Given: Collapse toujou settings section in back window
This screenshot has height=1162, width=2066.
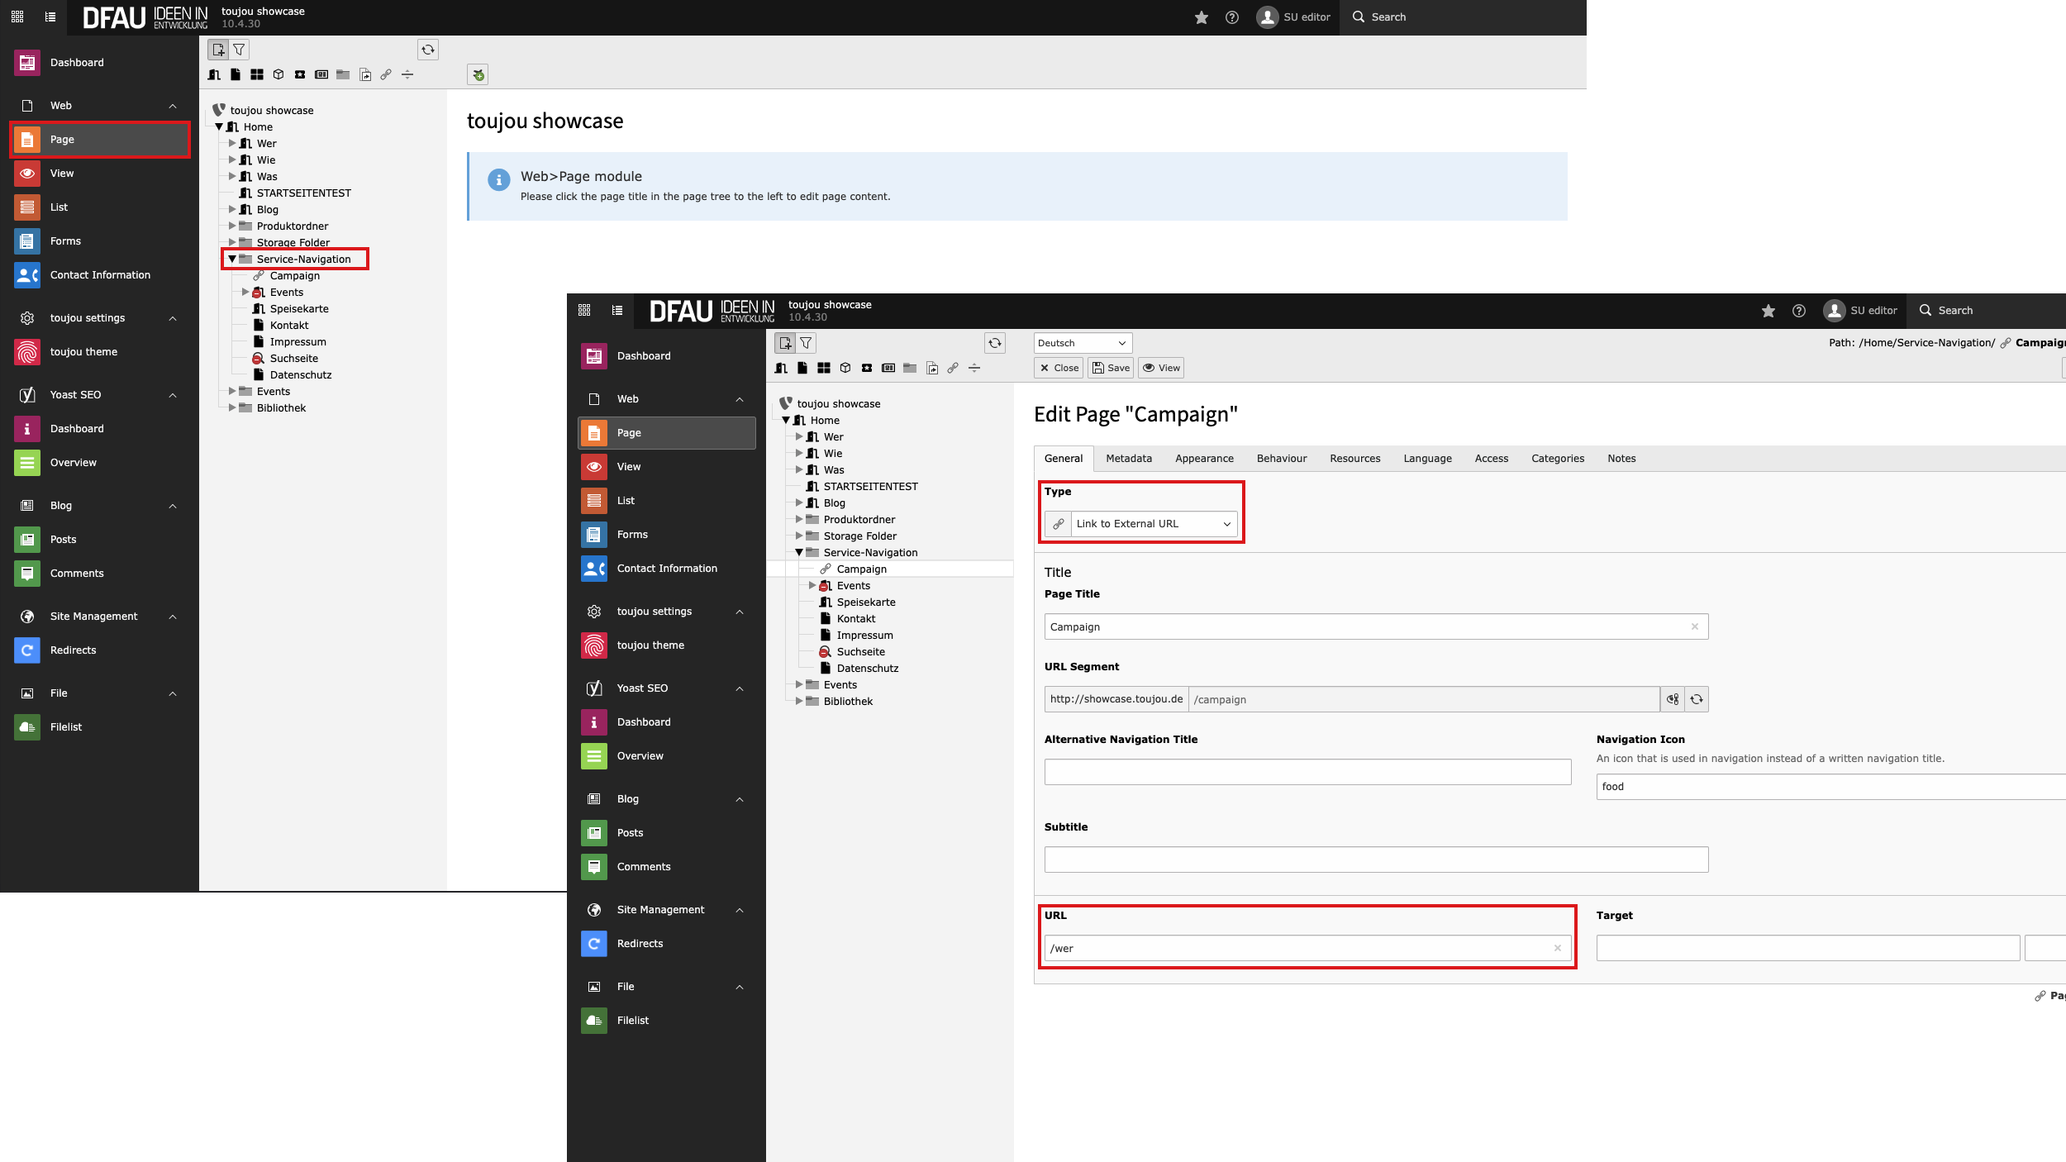Looking at the screenshot, I should (x=173, y=318).
